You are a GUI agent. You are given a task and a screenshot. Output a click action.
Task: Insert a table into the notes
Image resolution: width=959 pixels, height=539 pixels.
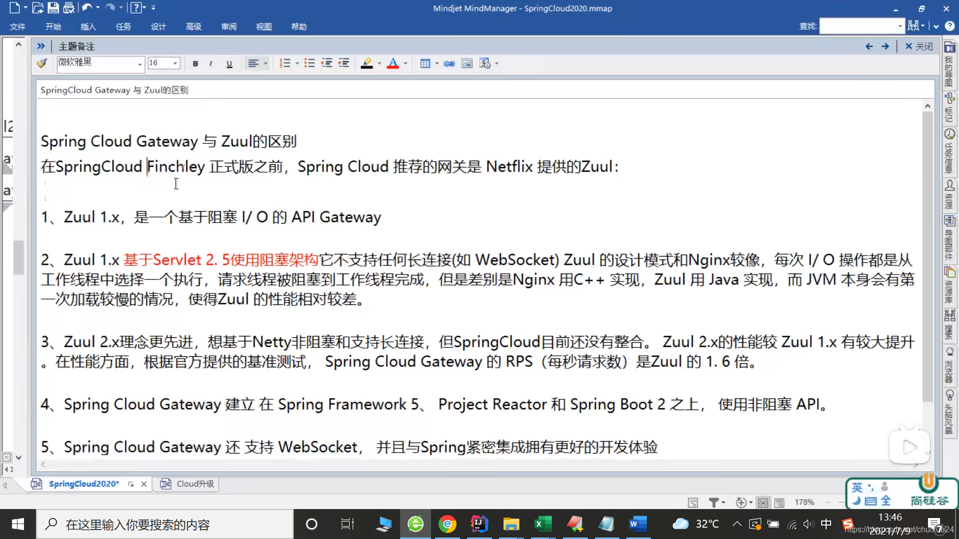tap(425, 63)
